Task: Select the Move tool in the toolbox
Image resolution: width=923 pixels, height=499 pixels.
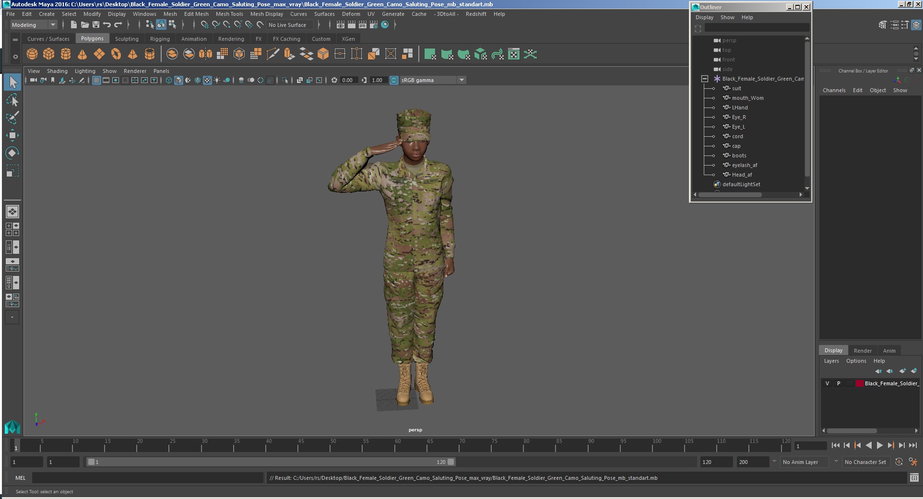Action: 12,135
